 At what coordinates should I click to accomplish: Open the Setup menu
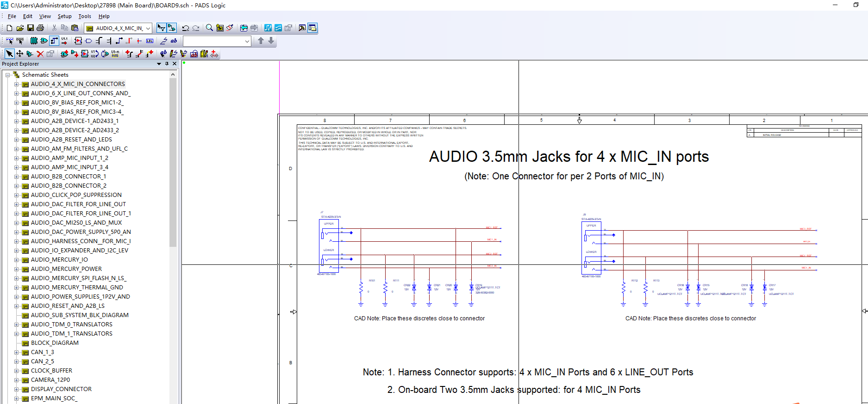64,16
